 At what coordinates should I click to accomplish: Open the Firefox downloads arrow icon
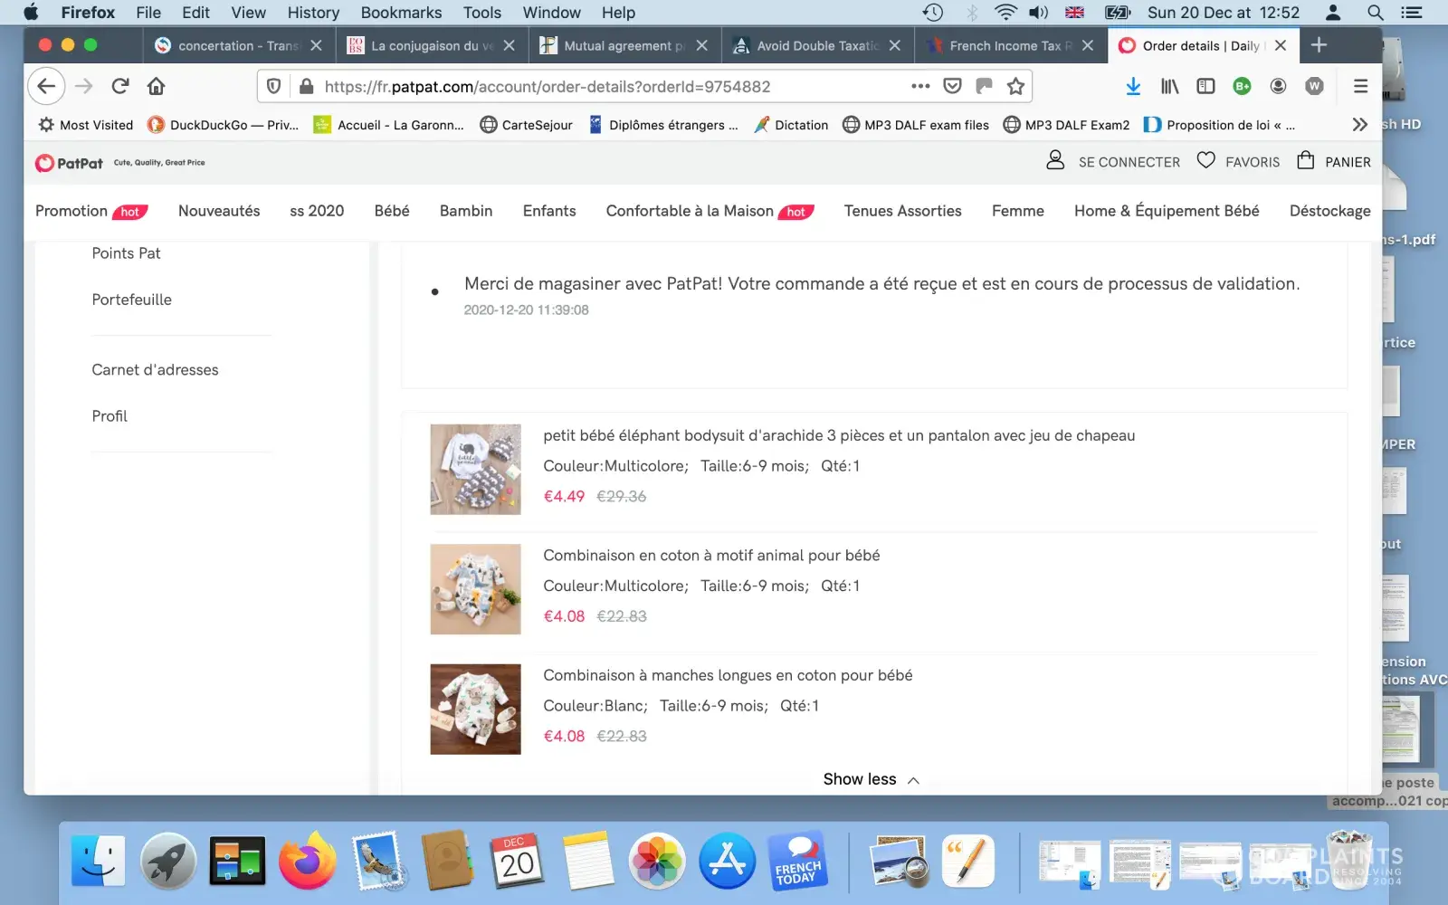click(x=1133, y=86)
